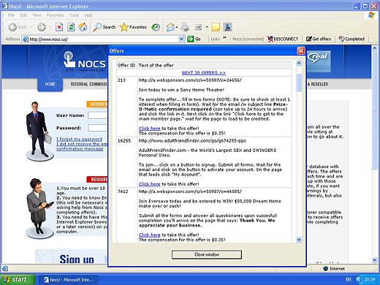Open the View menu

[37, 15]
